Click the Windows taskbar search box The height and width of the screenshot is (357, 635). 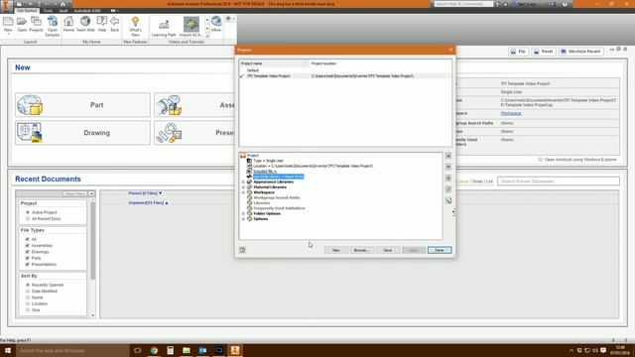coord(72,350)
